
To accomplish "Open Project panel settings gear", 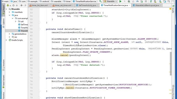I will [x=22, y=5].
